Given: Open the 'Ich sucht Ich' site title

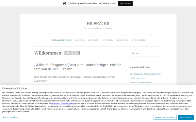Looking at the screenshot, I should point(98,23).
